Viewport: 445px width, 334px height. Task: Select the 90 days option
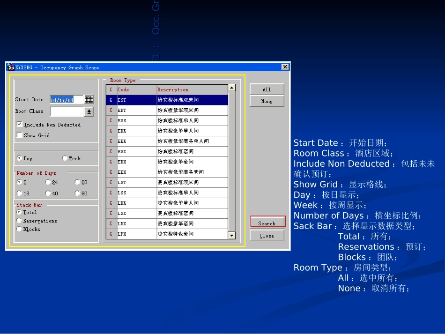click(78, 193)
